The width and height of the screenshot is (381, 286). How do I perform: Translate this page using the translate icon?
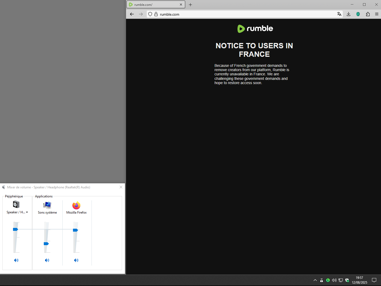pos(339,14)
